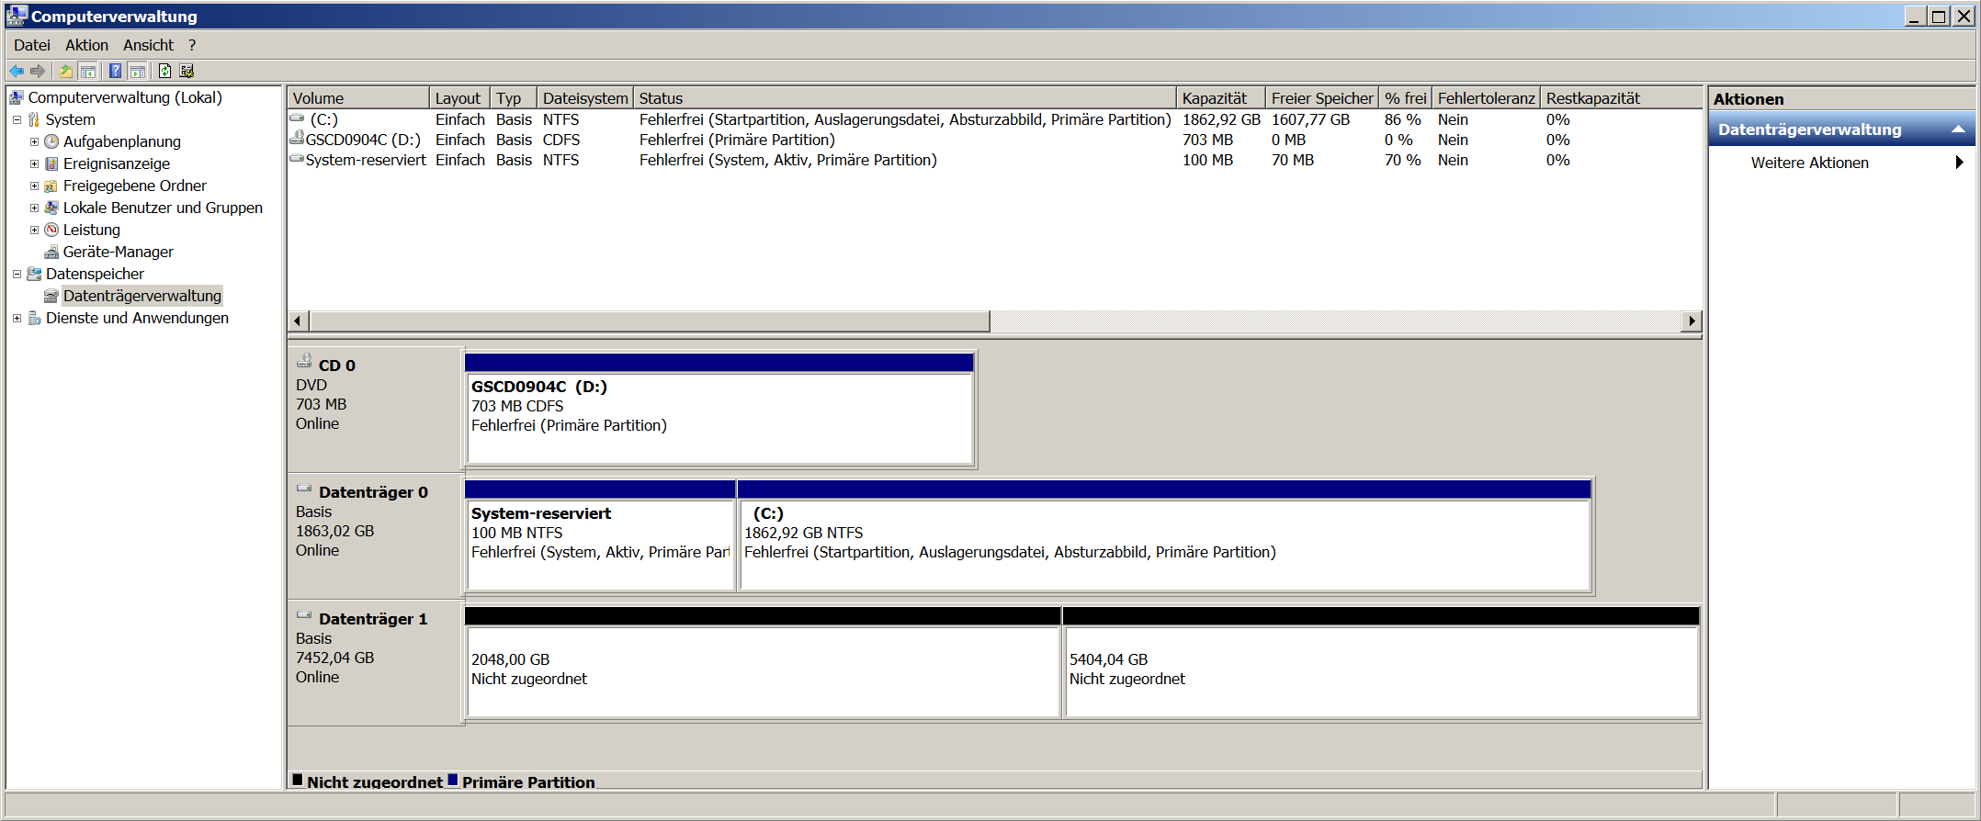Screen dimensions: 1981x821
Task: Expand the Leistung tree node
Action: click(x=34, y=230)
